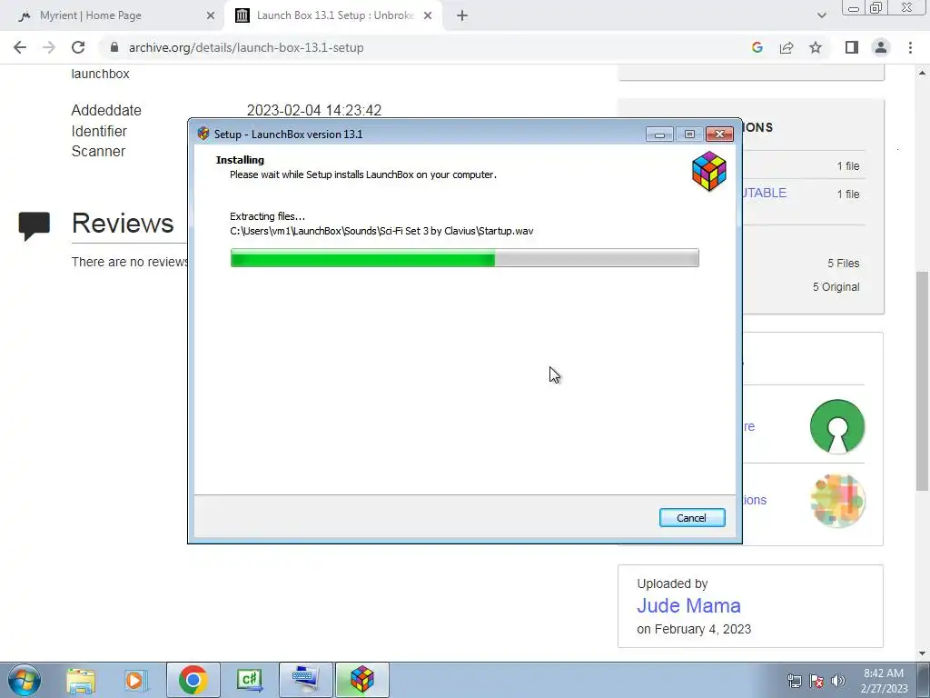Click the green installation progress bar

click(464, 257)
